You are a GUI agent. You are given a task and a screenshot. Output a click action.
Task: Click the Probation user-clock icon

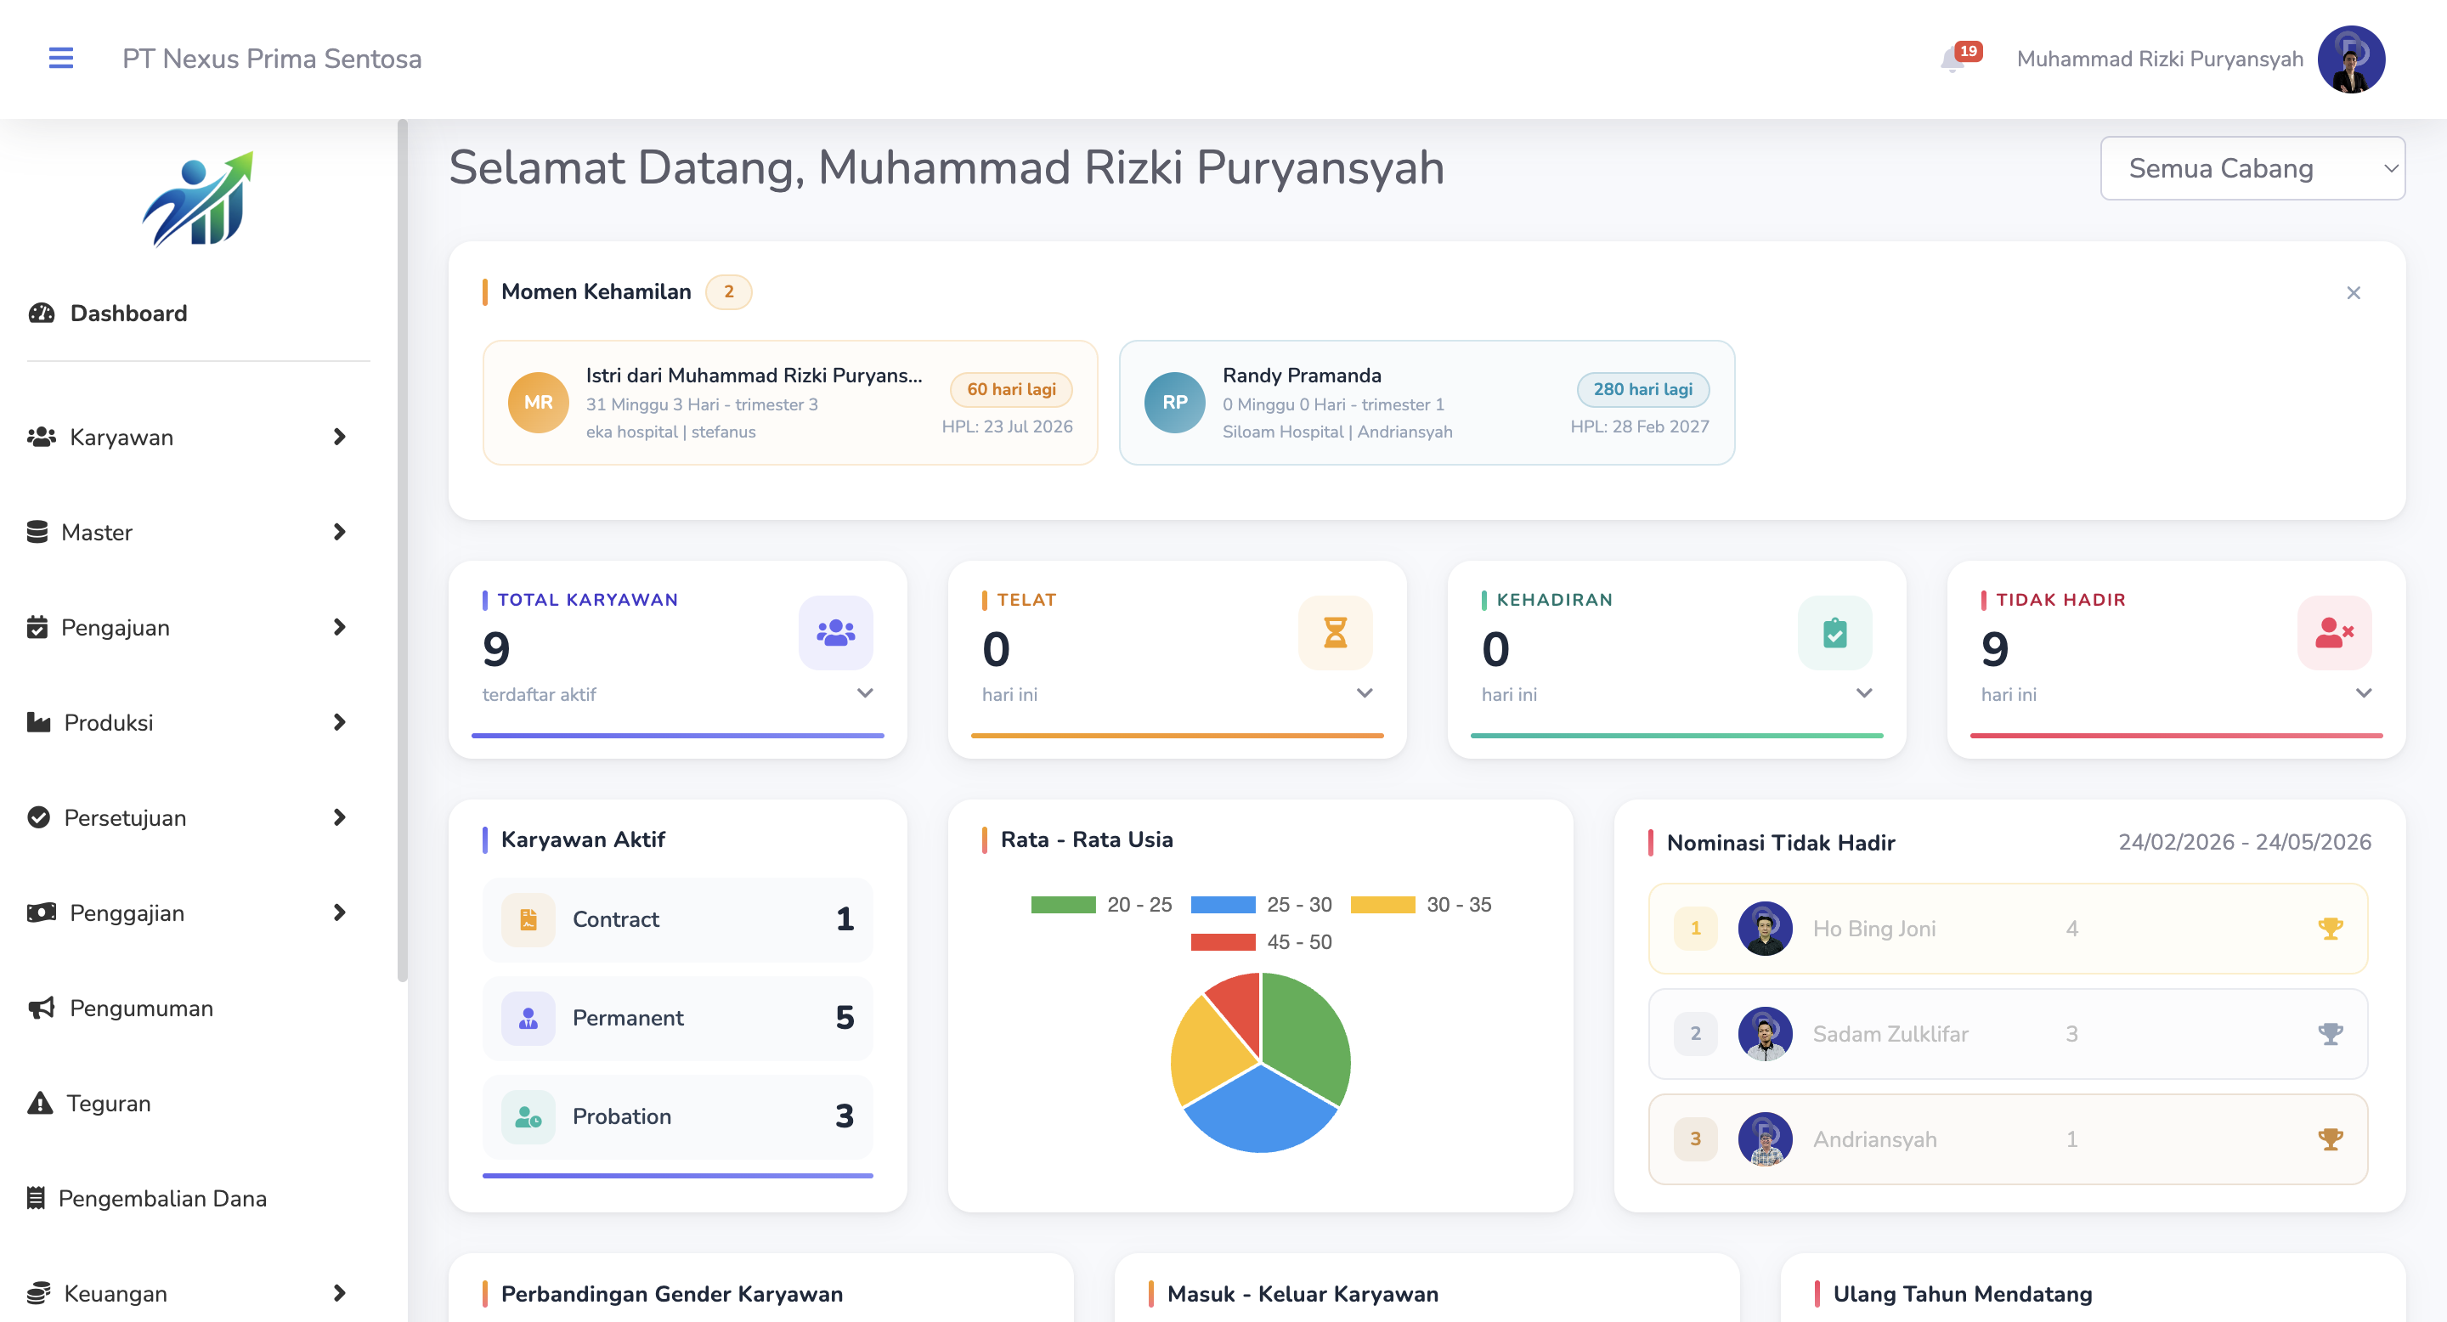tap(528, 1116)
